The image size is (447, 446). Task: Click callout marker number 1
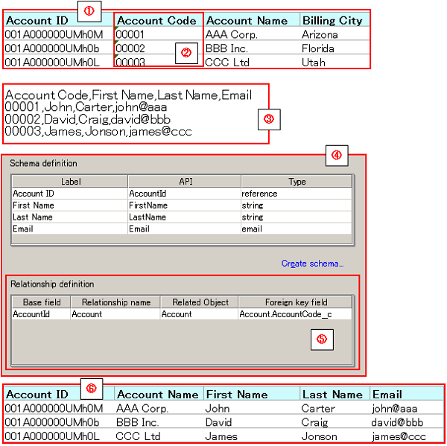point(89,10)
